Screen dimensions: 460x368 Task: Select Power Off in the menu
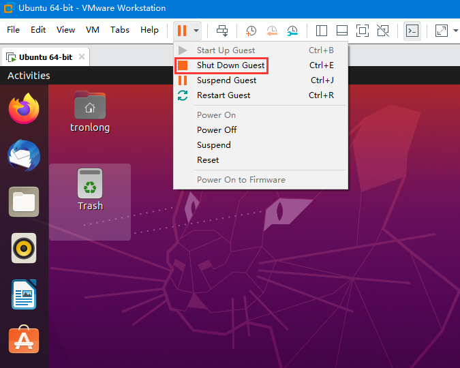[260, 129]
